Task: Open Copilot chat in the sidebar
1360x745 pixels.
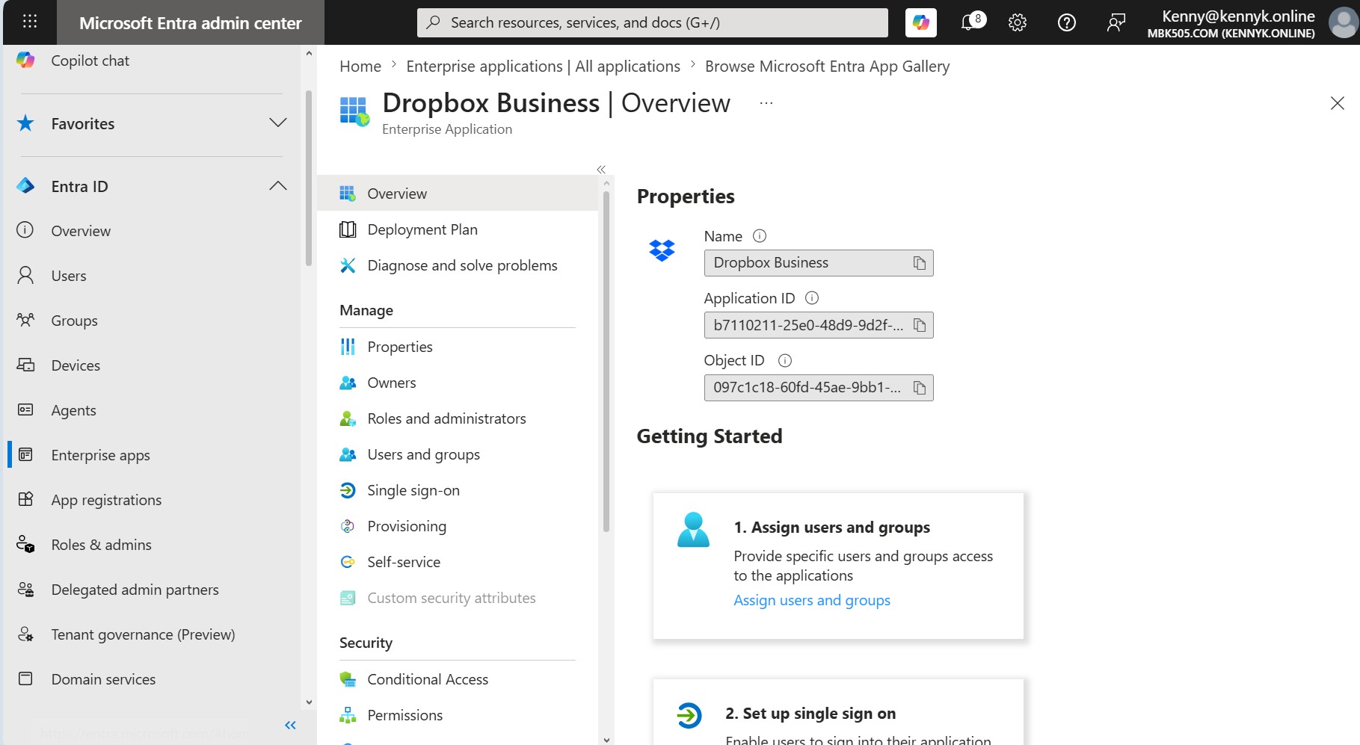Action: click(90, 61)
